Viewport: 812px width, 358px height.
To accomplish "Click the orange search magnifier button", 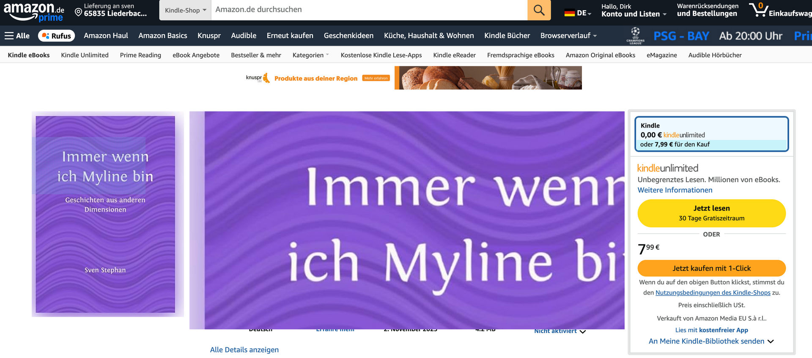I will click(539, 10).
